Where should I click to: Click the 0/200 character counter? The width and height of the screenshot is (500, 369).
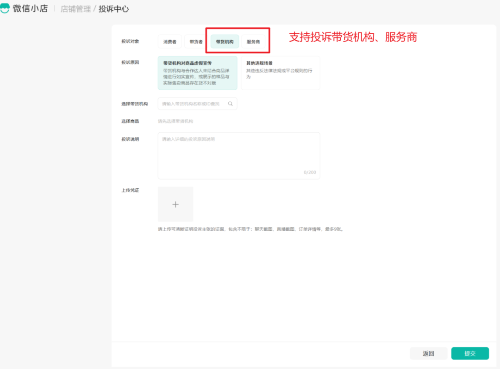tap(310, 172)
